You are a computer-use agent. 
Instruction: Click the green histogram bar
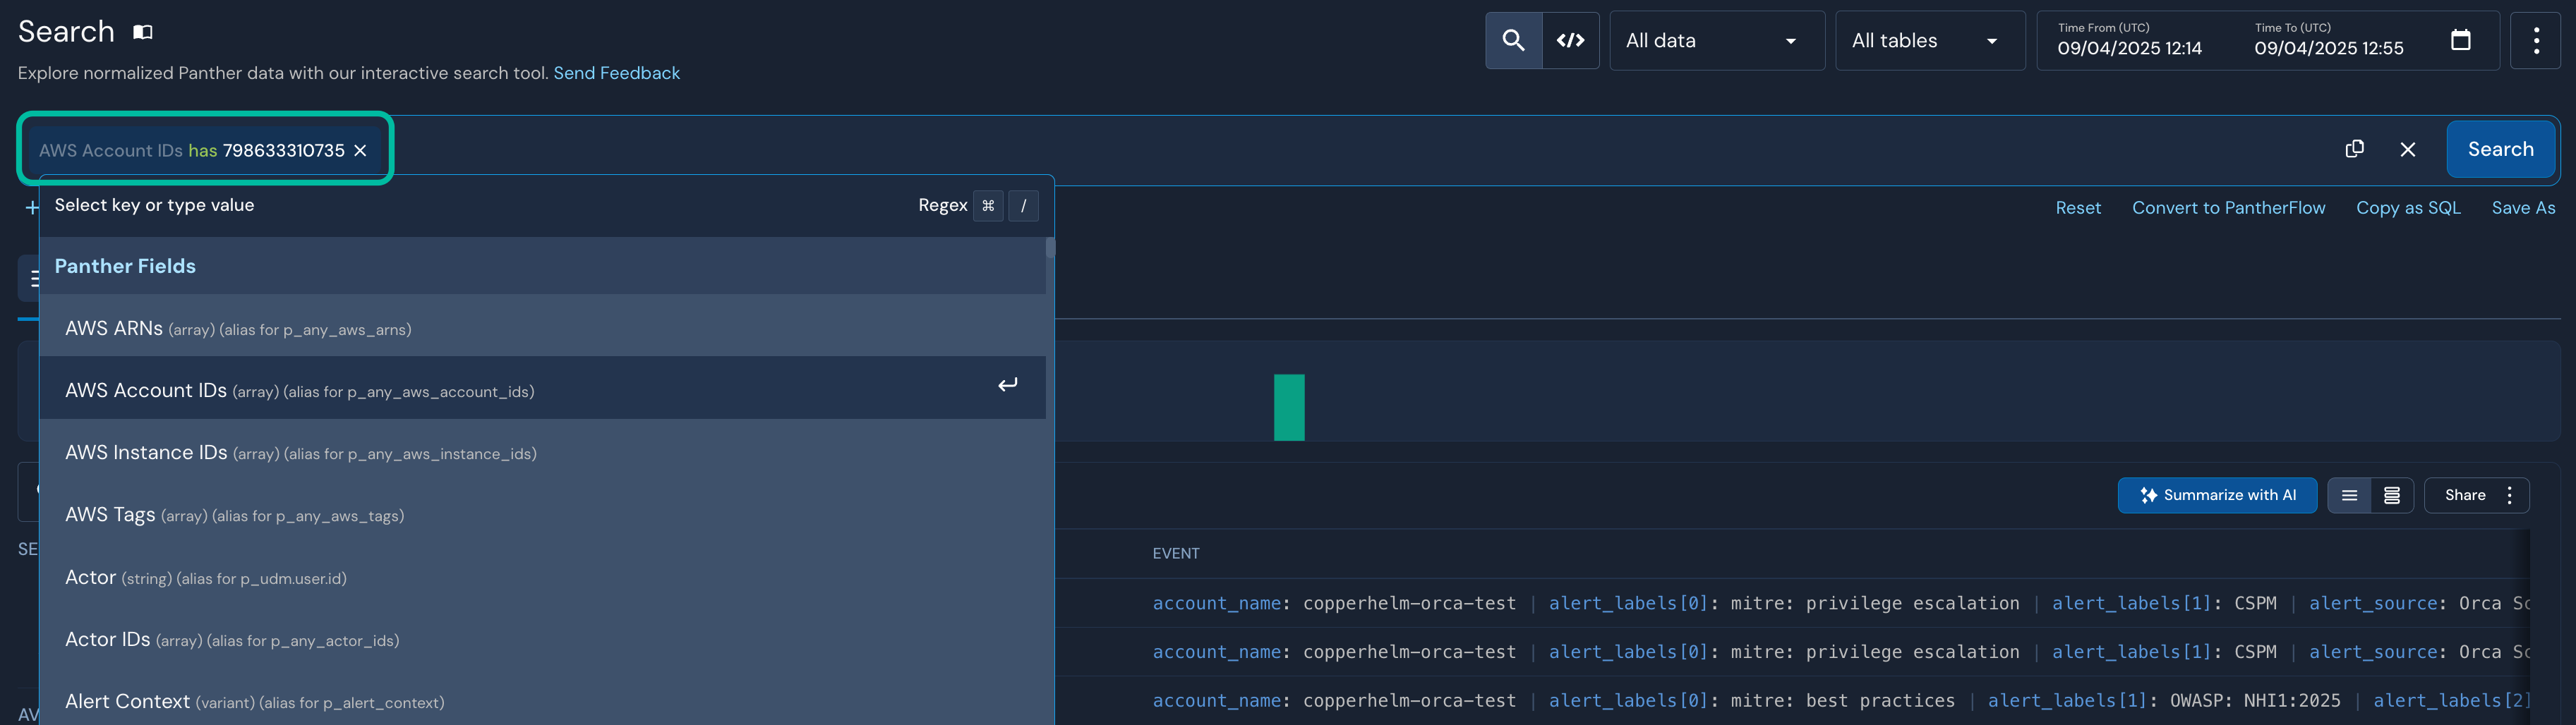(1289, 408)
